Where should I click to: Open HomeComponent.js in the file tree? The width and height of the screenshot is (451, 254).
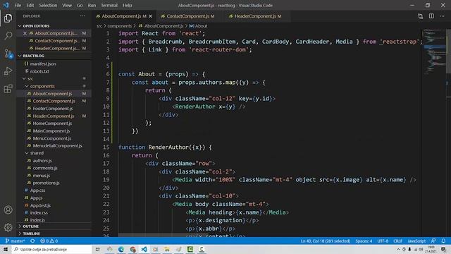52,123
